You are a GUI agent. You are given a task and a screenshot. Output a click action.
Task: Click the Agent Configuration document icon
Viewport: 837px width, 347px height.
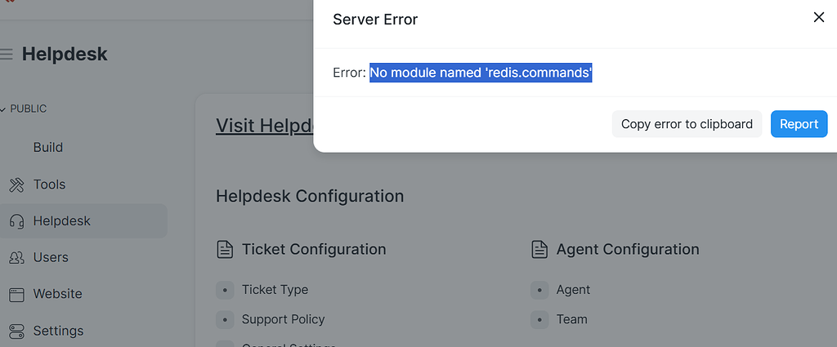point(539,250)
